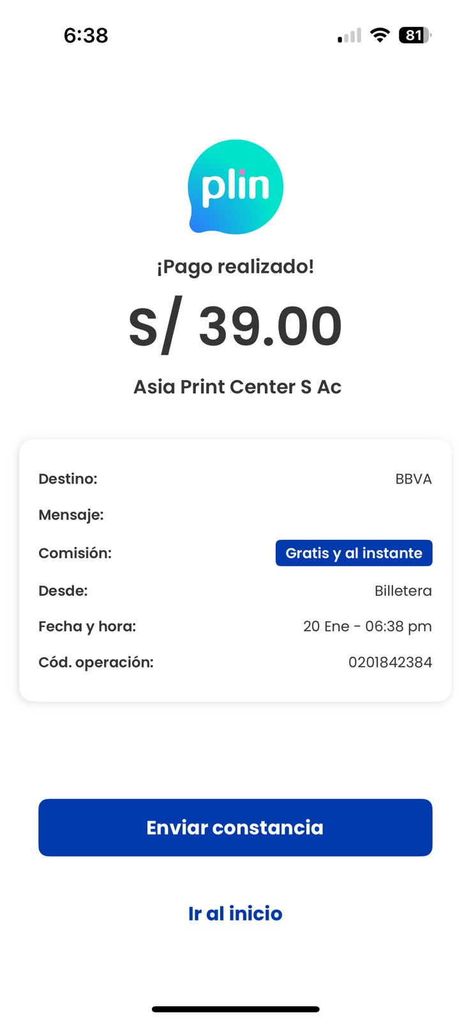Tap the Billetera source value

pyautogui.click(x=403, y=591)
